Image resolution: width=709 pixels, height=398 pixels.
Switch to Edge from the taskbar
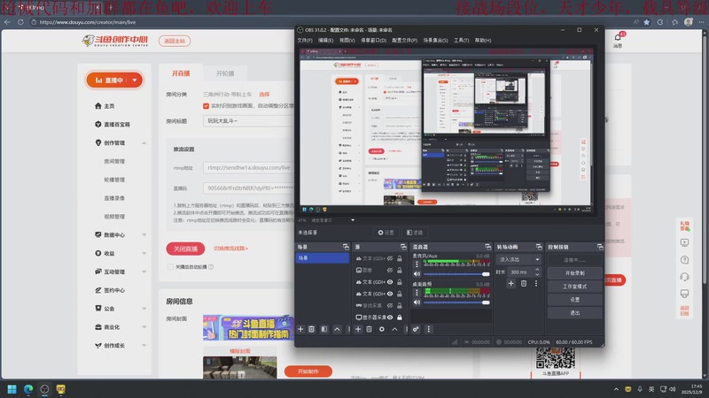[x=28, y=389]
